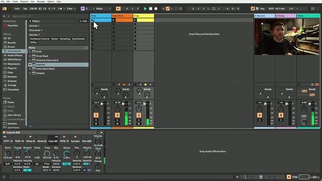Viewport: 322px width, 181px height.
Task: Select Drums in the Library sidebar
Action: click(11, 47)
